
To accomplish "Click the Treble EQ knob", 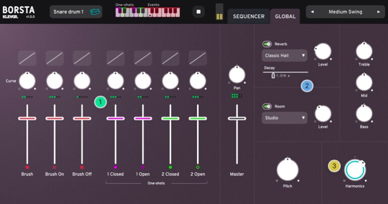I will tap(364, 51).
